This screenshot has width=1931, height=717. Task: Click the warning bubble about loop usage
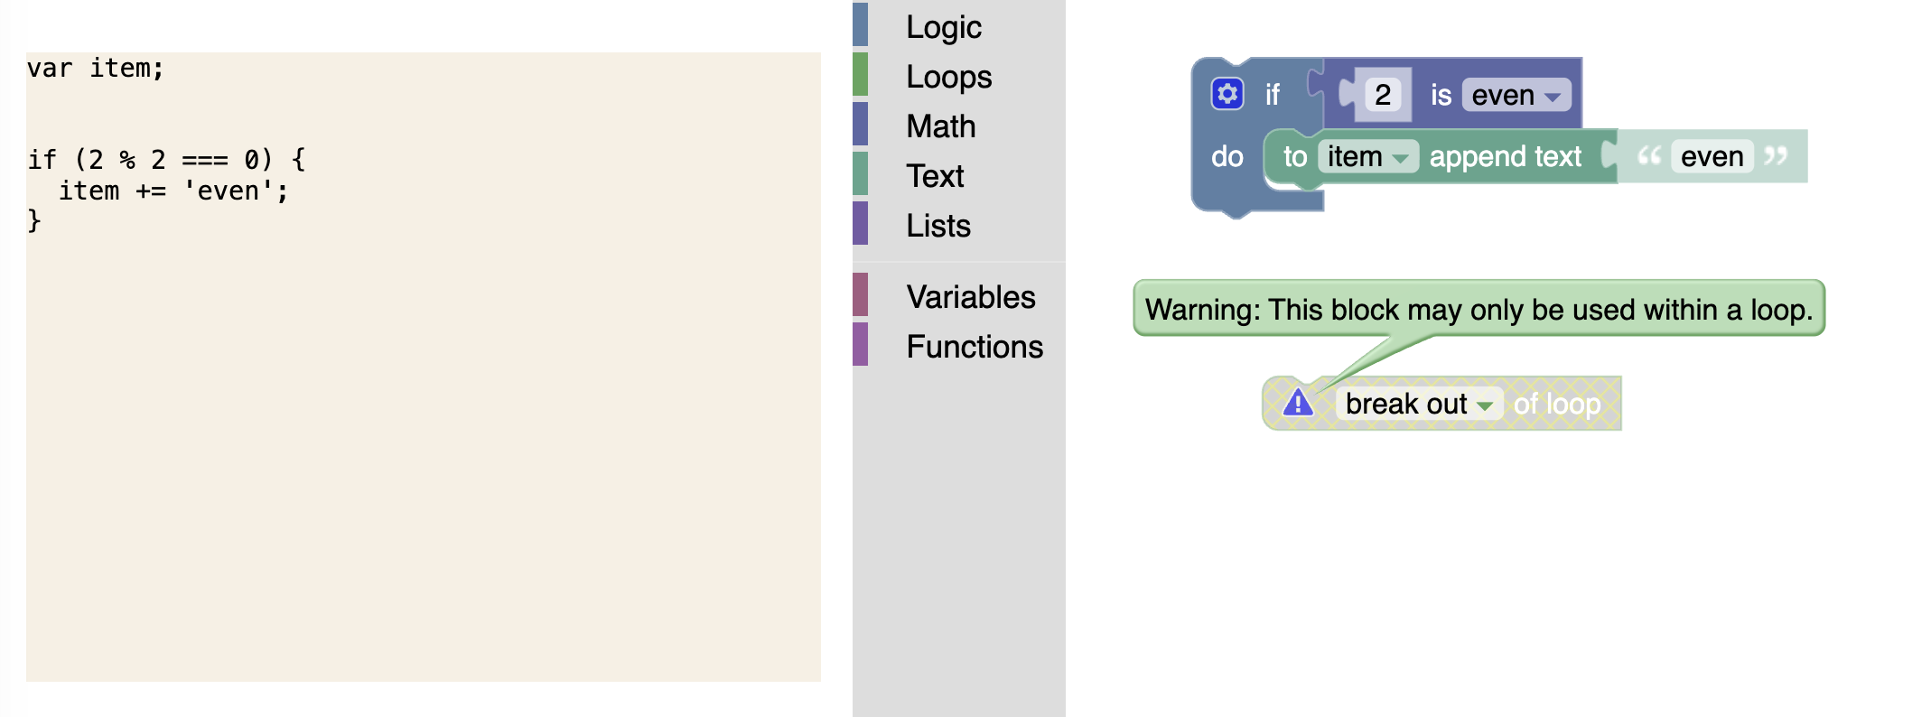1479,309
